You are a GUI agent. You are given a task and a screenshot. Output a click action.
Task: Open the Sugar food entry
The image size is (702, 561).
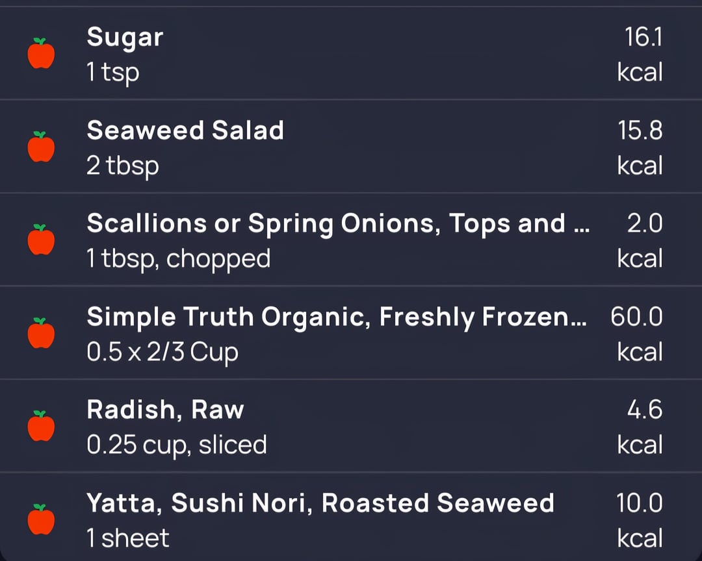click(125, 38)
